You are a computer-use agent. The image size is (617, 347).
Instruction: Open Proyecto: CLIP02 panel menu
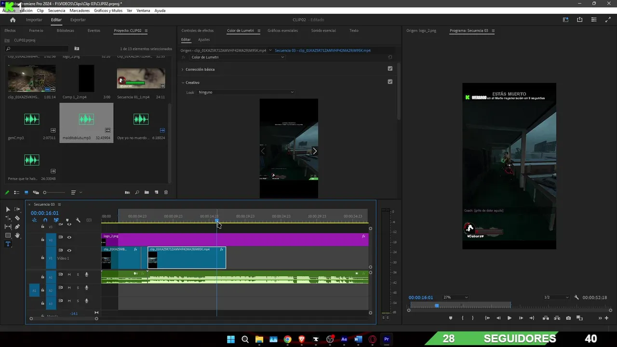pos(146,31)
